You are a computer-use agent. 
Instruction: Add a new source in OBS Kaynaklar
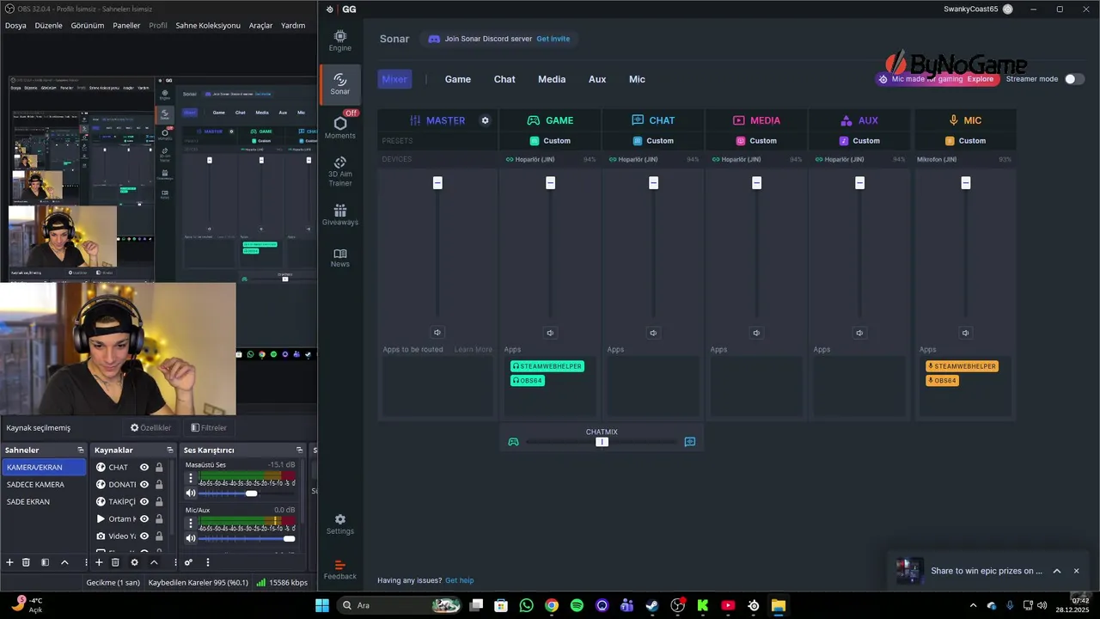(x=99, y=562)
